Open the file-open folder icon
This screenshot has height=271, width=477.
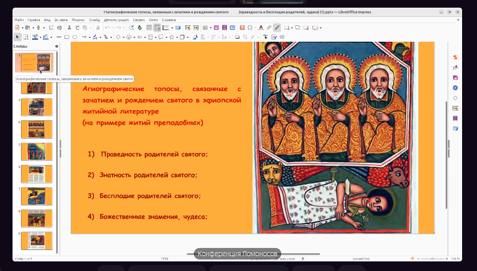27,28
